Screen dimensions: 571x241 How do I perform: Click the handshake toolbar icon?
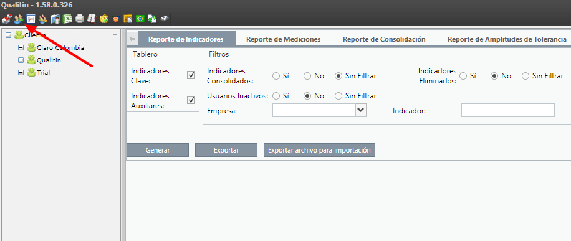(116, 19)
